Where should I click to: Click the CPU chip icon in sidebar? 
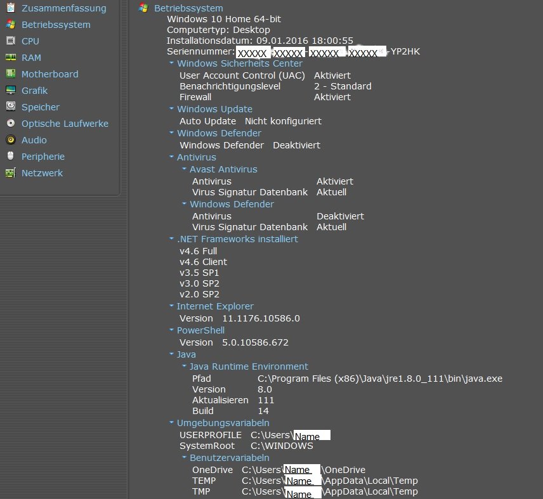(10, 41)
